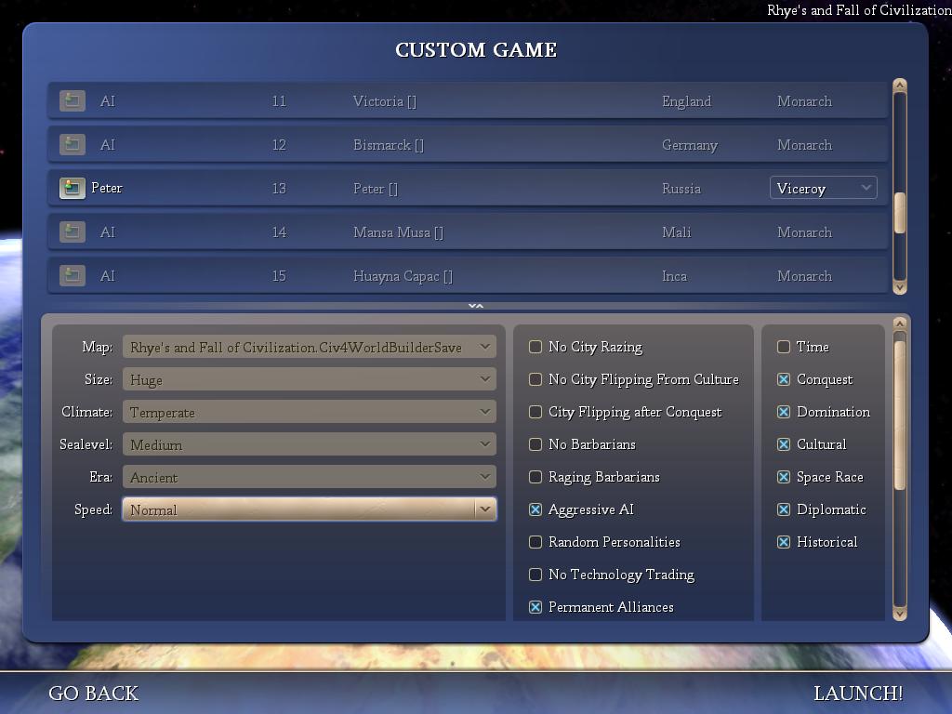Uncheck the Aggressive AI option
952x714 pixels.
535,509
